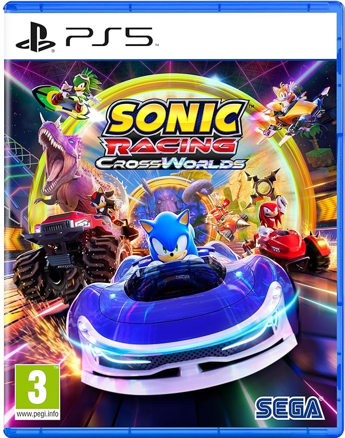This screenshot has width=345, height=438.
Task: Click the PlayStation logo symbol
Action: click(35, 37)
